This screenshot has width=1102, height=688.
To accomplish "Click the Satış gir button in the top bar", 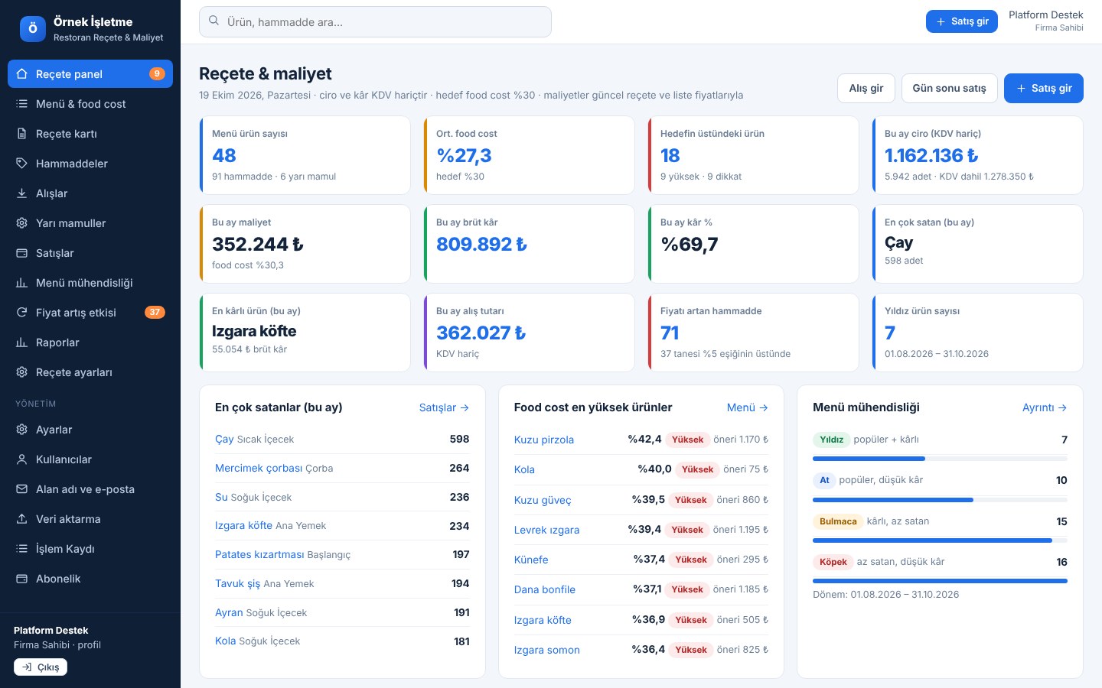I will tap(962, 21).
